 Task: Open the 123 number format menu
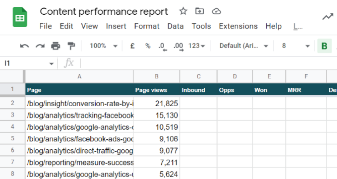pos(196,46)
